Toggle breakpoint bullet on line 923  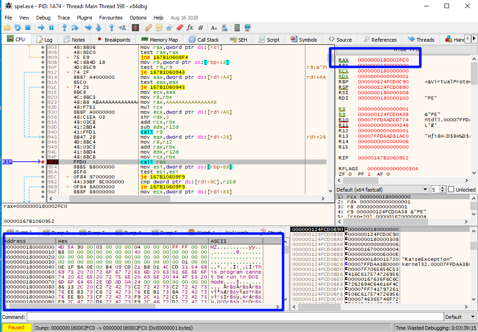tap(43, 102)
